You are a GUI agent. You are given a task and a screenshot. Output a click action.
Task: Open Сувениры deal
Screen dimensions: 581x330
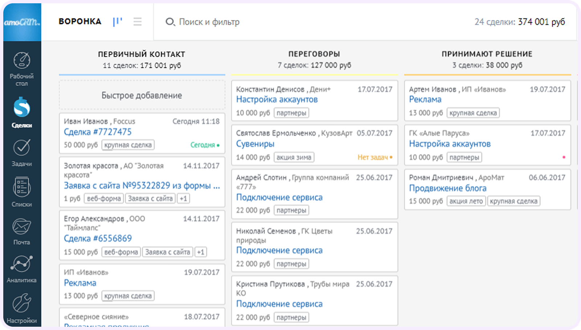[x=255, y=144]
